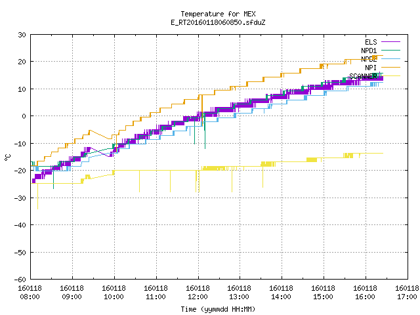Click the yellow SCANNER legend line sample
This screenshot has height=315, width=420.
390,76
